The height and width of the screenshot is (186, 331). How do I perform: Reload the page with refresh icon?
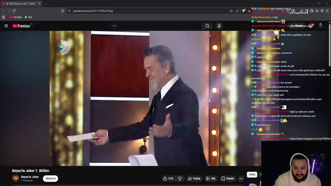[14, 11]
